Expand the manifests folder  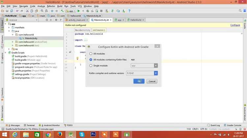pos(9,28)
